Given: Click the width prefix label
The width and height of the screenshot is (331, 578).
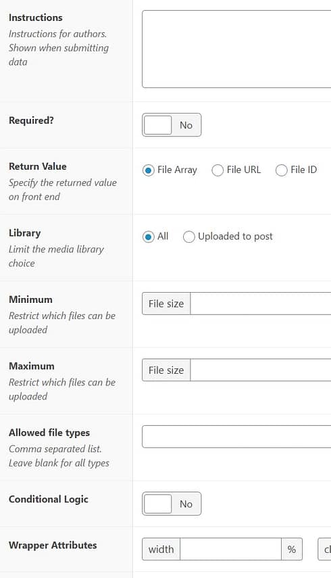Looking at the screenshot, I should click(x=161, y=549).
